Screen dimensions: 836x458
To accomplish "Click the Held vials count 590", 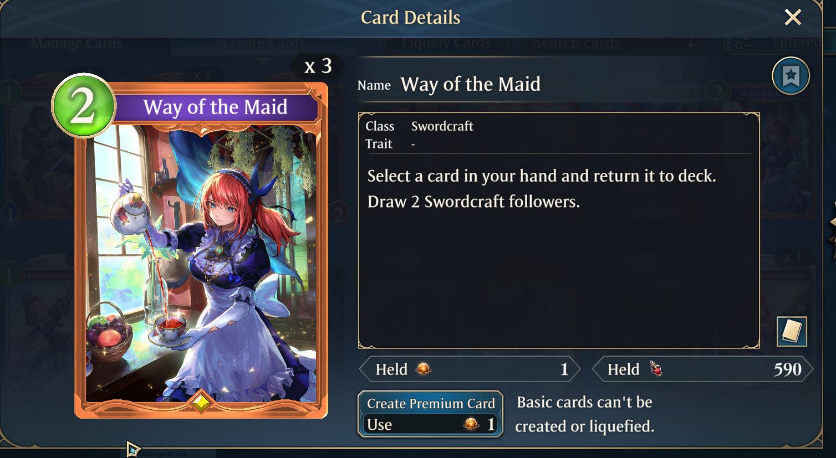I will pyautogui.click(x=787, y=369).
